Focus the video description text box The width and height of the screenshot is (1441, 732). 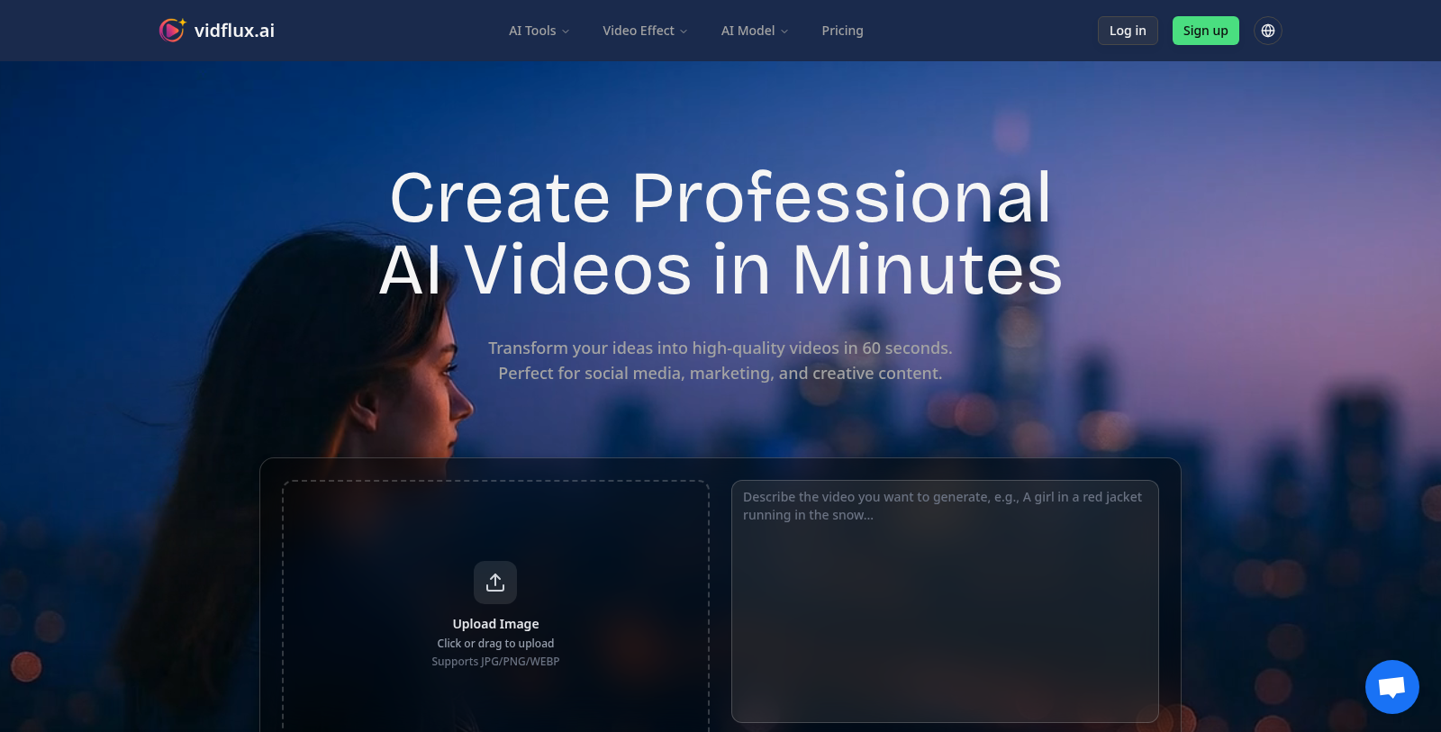coord(944,601)
